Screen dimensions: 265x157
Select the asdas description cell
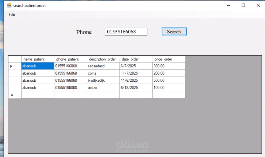(x=103, y=88)
